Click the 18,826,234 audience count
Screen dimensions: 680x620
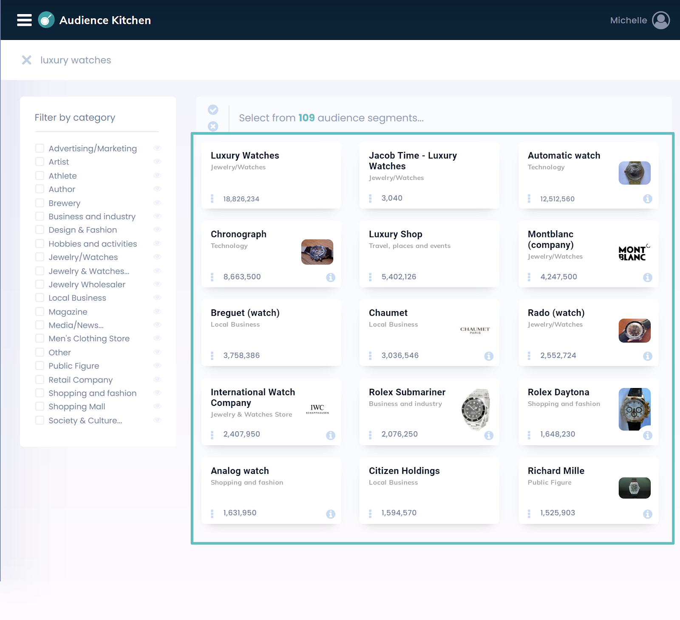[241, 199]
